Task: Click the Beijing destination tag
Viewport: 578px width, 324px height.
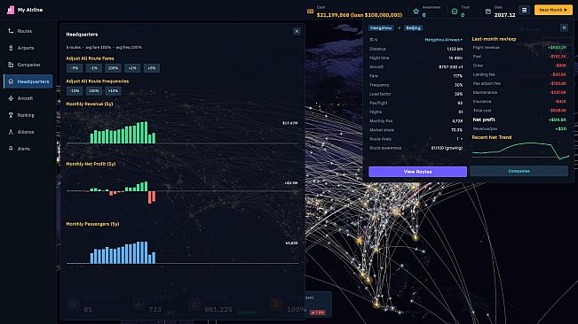Action: [413, 28]
